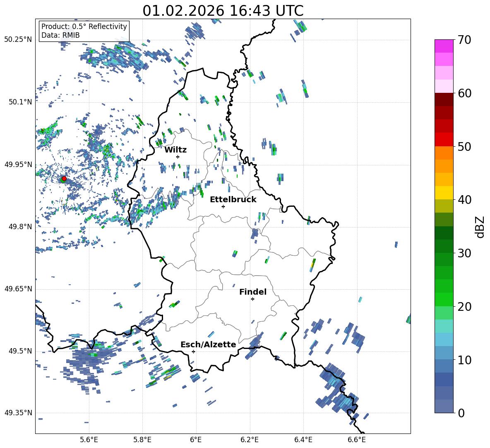Viewport: 490px width, 448px height.
Task: Click the colorbar tick label 20
Action: (465, 306)
